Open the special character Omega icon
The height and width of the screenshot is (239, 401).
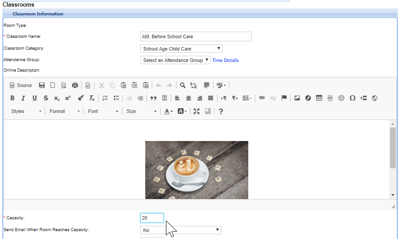point(353,98)
